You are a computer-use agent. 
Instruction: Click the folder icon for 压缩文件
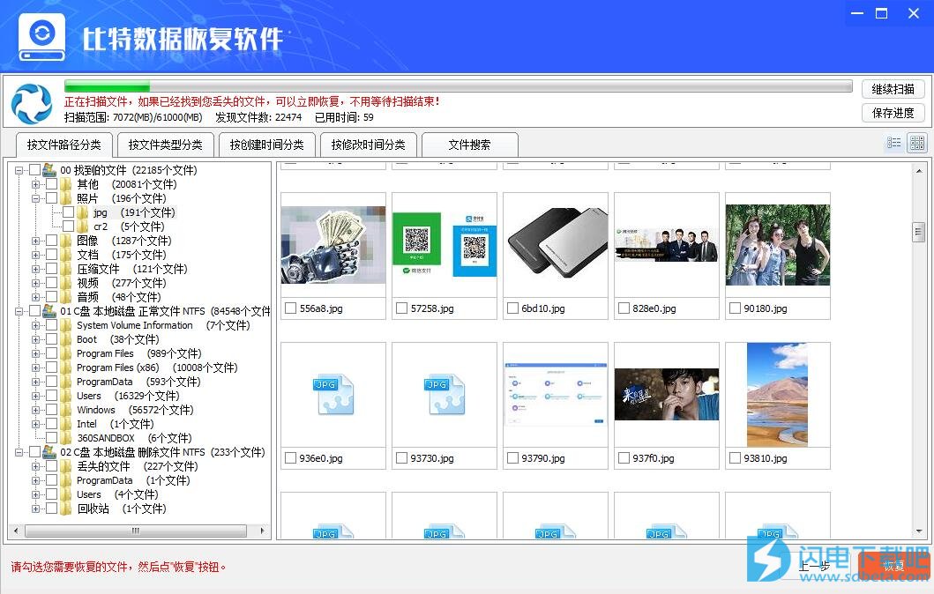tap(66, 269)
